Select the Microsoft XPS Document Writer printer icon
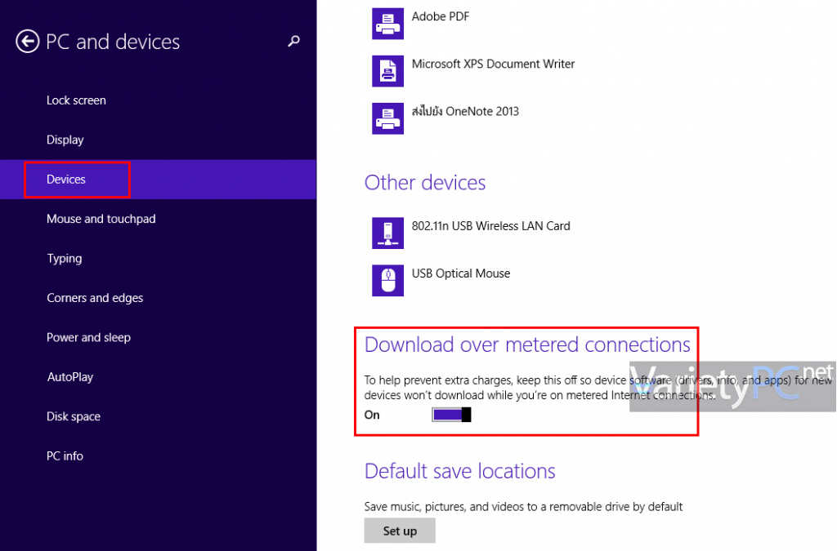This screenshot has width=837, height=551. [x=387, y=71]
